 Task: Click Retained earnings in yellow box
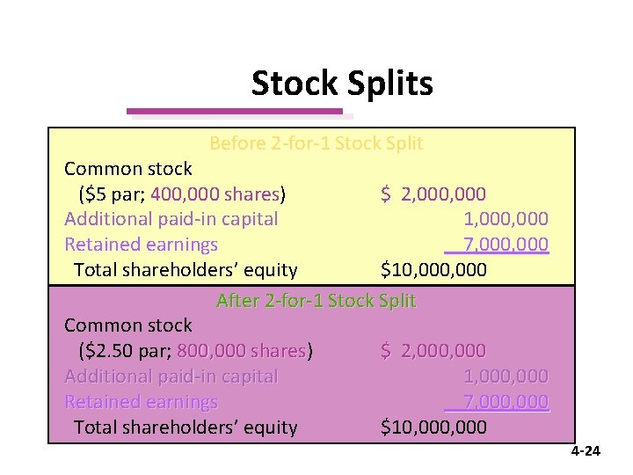coord(141,245)
